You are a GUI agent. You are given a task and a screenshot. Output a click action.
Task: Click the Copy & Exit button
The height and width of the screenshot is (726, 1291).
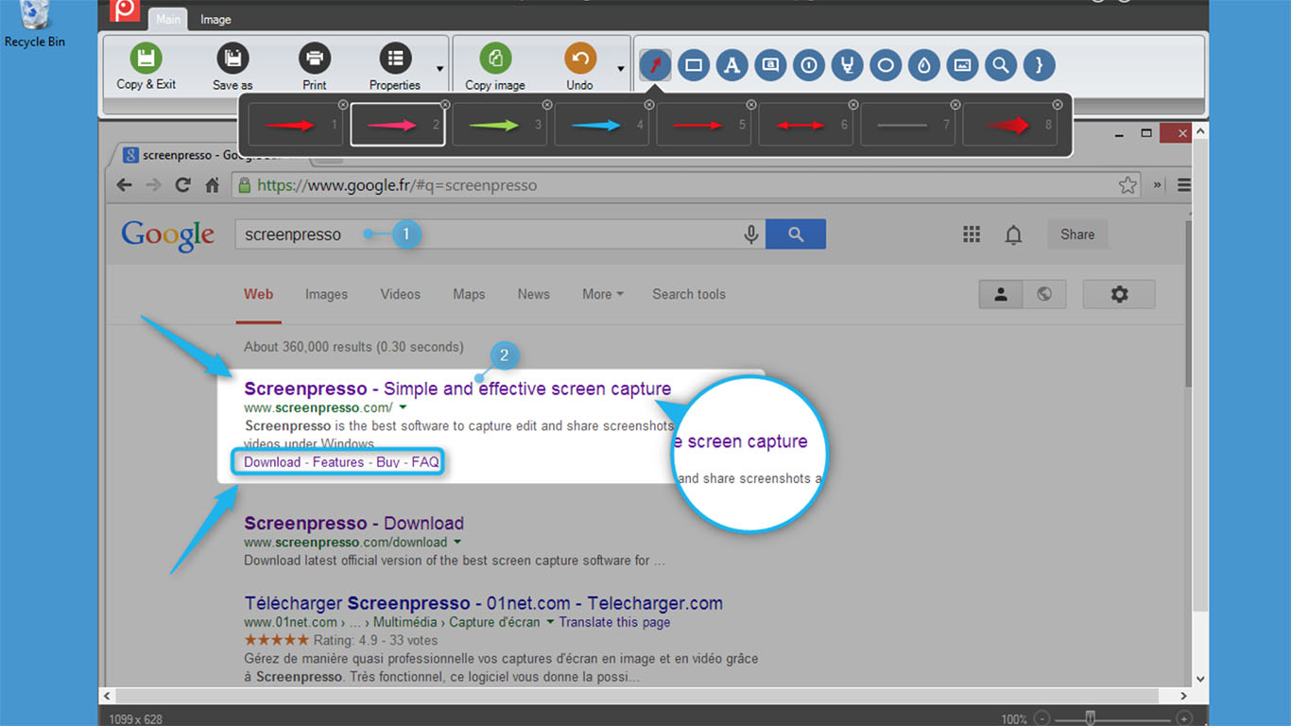point(146,66)
